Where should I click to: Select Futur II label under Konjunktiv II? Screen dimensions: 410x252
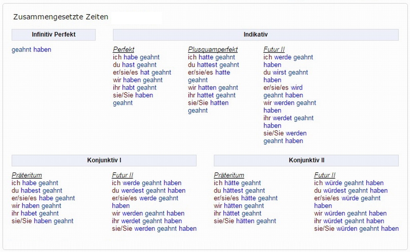[x=325, y=175]
